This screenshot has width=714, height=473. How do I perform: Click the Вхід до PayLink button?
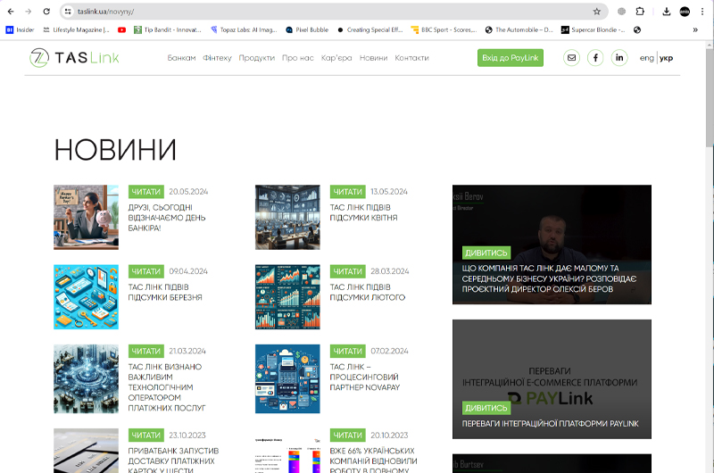(x=510, y=58)
